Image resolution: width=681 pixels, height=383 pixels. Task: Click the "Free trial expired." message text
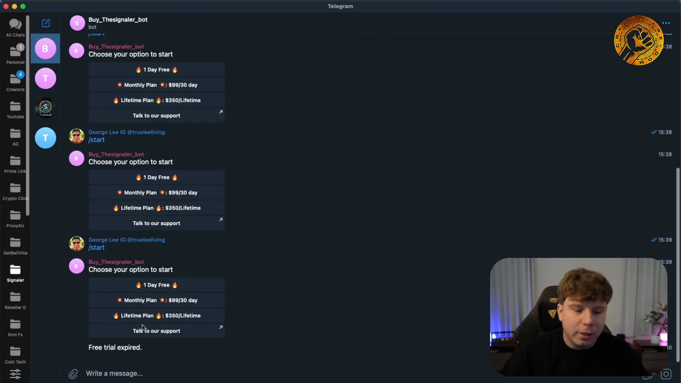click(x=115, y=348)
